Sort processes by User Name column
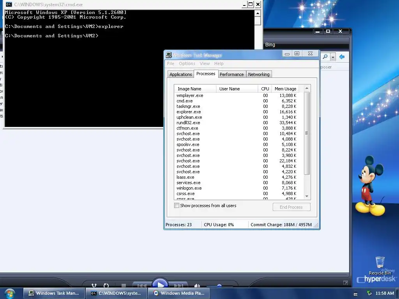Image resolution: width=399 pixels, height=299 pixels. tap(237, 89)
